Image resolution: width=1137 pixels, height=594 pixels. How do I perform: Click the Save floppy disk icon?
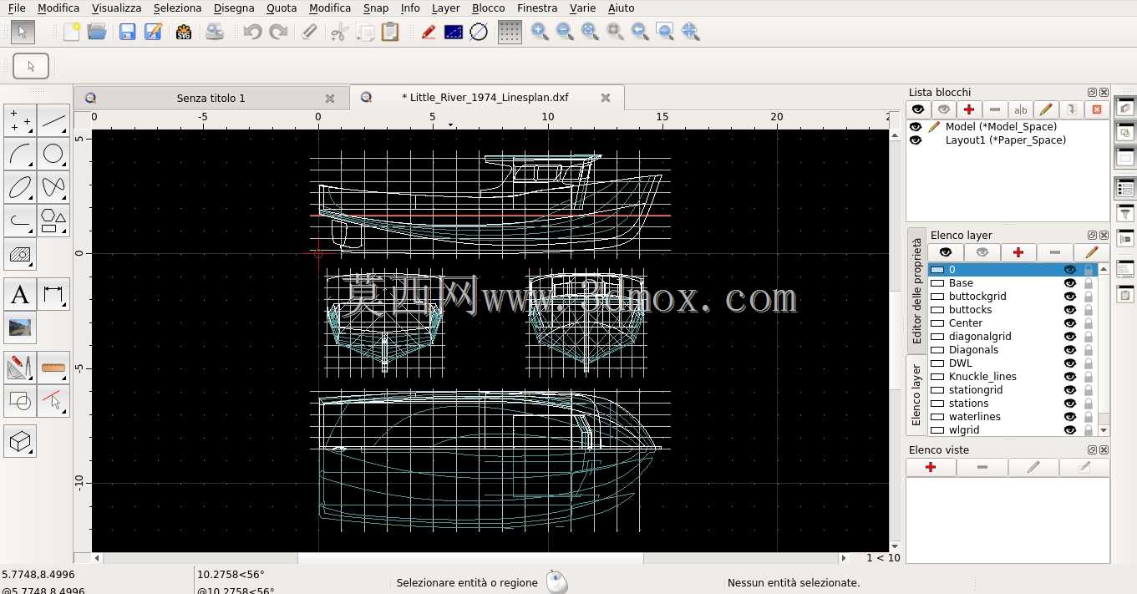(127, 32)
